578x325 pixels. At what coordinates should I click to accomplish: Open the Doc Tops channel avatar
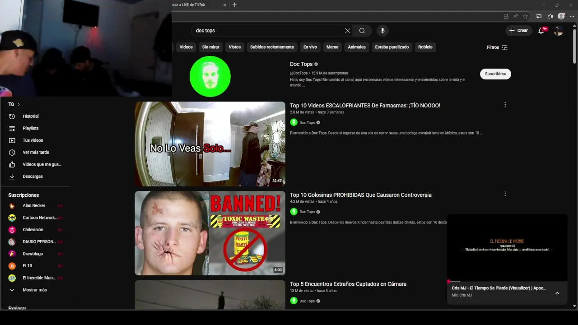210,76
